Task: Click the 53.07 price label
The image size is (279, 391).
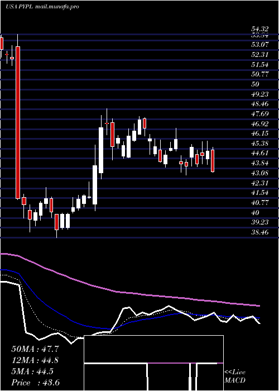Action: click(x=260, y=45)
